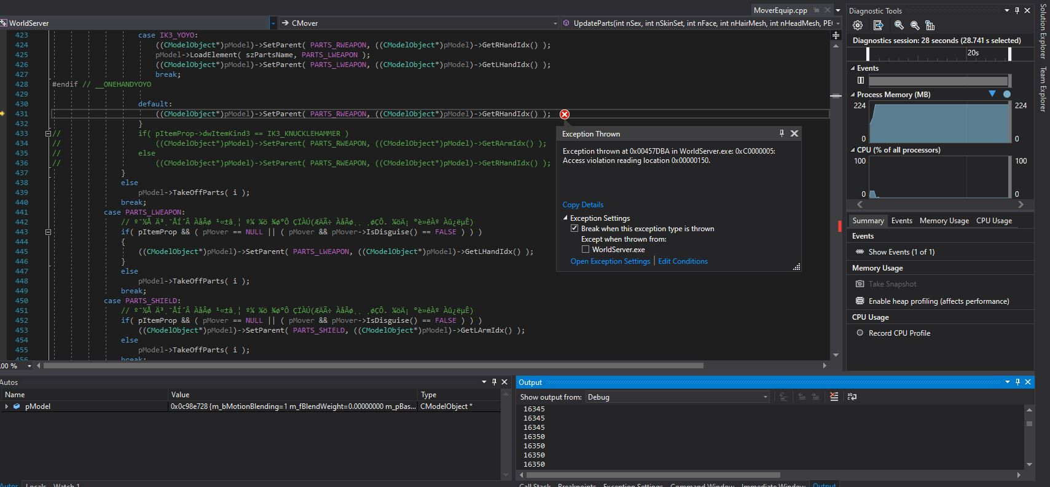Screen dimensions: 1050x487
Task: Open the MoverEquip.cpp document tab
Action: click(780, 10)
